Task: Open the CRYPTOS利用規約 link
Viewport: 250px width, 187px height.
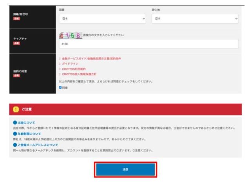Action: [73, 68]
